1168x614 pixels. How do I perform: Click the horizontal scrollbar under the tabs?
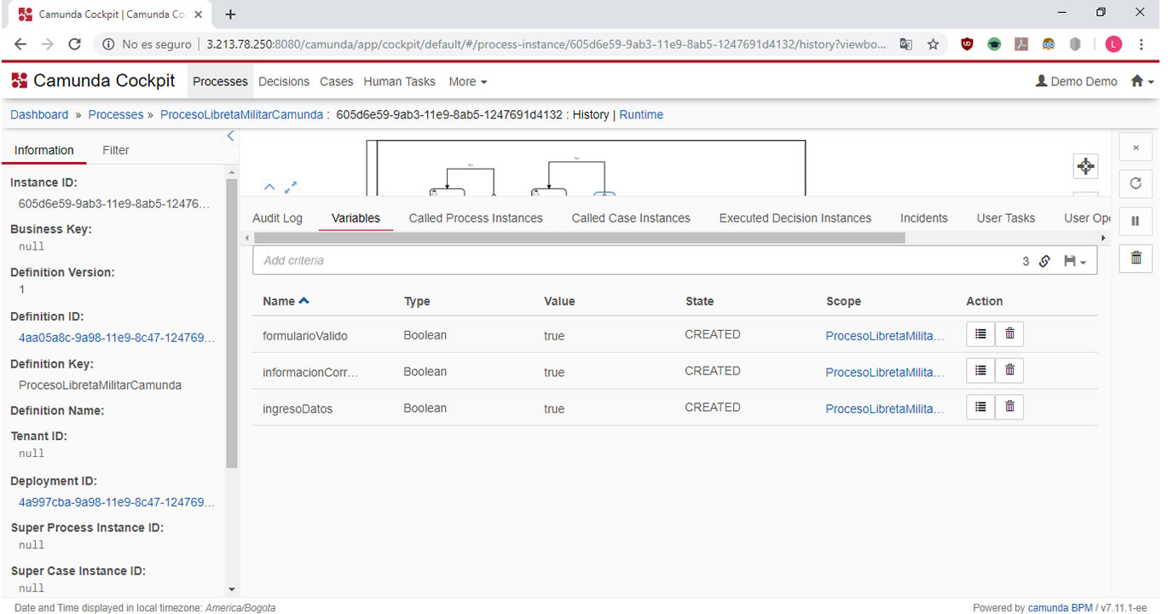[x=580, y=238]
